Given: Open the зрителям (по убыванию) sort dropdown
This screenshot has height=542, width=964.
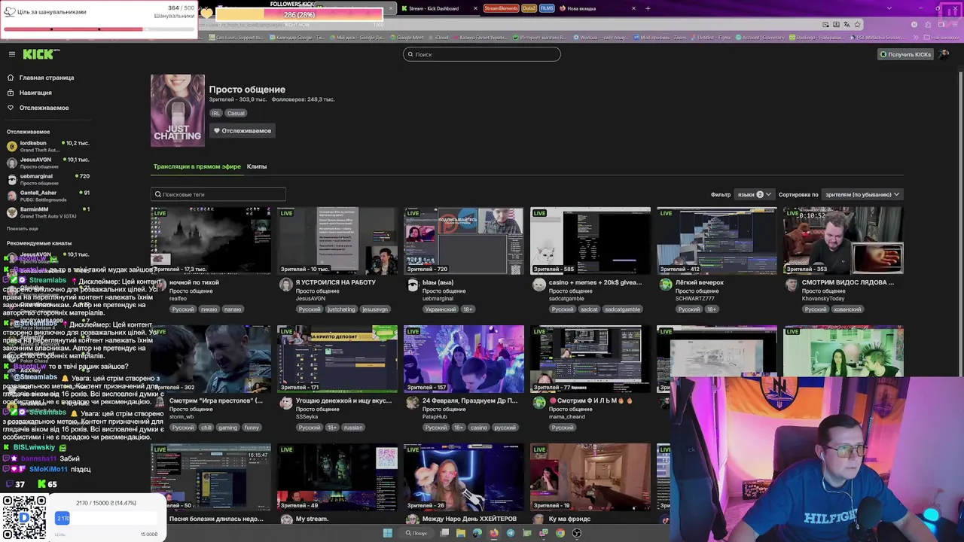Looking at the screenshot, I should click(862, 194).
